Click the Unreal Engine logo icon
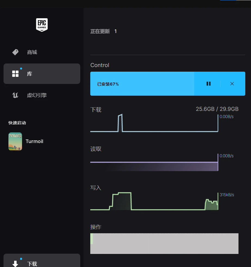This screenshot has height=267, width=251. [15, 95]
